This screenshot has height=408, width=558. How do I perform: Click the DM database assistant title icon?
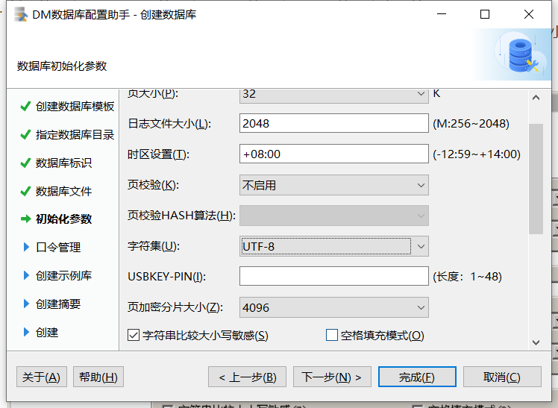pos(19,14)
